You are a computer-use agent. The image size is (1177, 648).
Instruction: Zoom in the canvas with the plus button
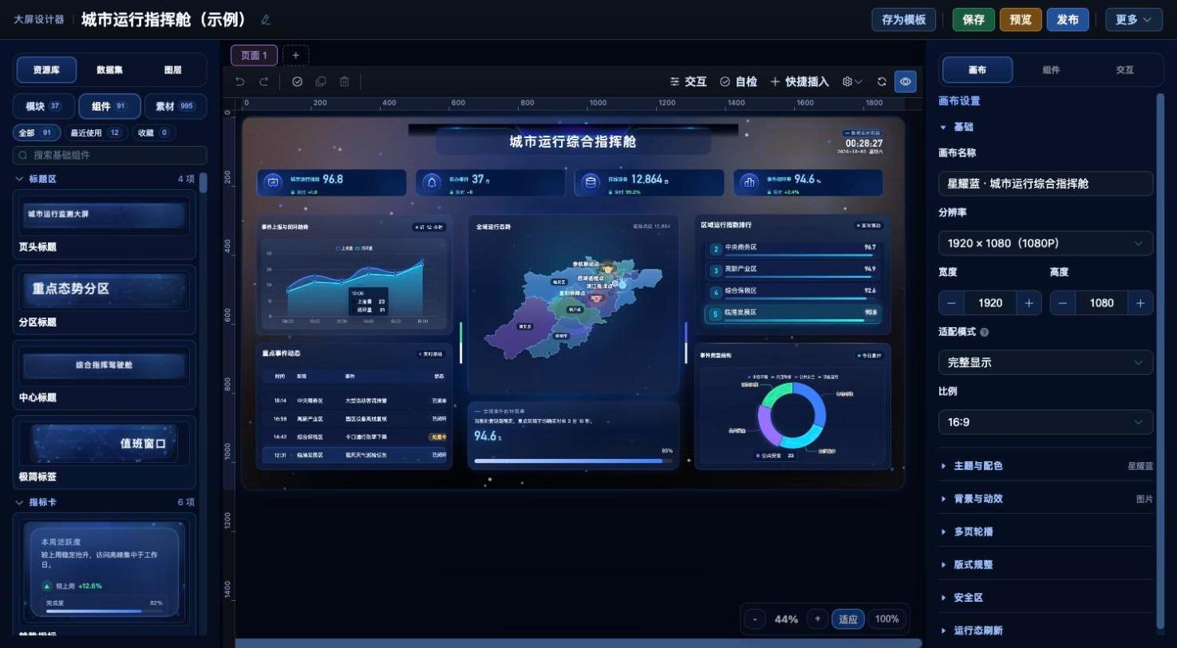click(x=817, y=619)
